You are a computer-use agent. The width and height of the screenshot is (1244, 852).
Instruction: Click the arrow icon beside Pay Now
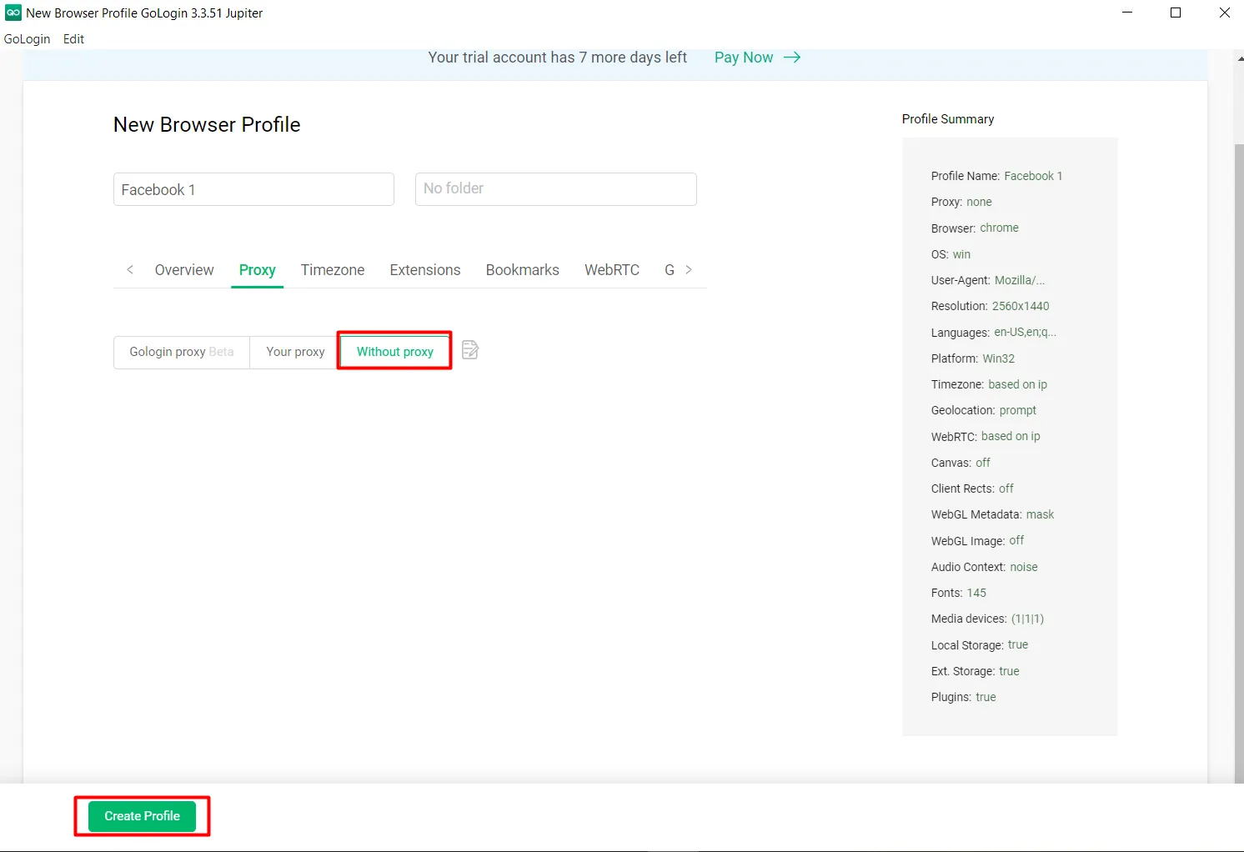(x=792, y=58)
